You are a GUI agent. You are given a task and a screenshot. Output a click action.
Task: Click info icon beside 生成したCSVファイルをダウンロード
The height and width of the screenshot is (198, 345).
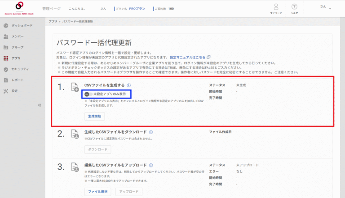(x=151, y=132)
